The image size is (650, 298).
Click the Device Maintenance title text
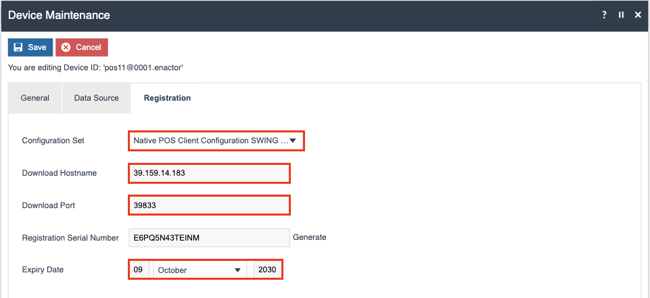[59, 15]
